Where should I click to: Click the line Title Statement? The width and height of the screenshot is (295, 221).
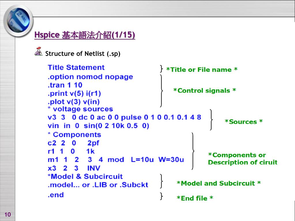point(76,67)
